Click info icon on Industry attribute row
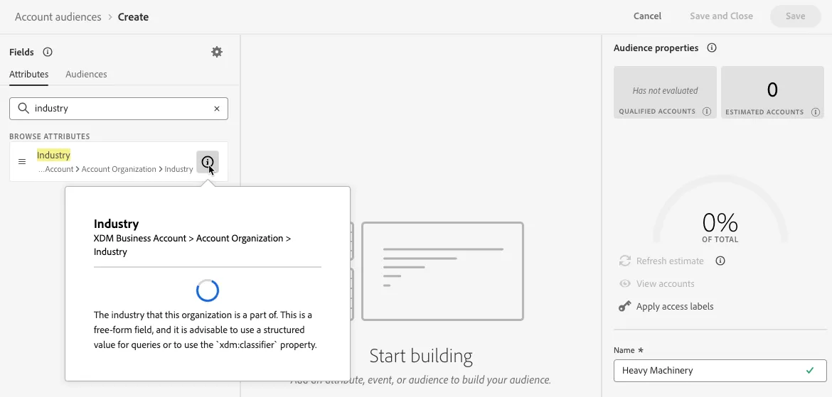 point(208,162)
